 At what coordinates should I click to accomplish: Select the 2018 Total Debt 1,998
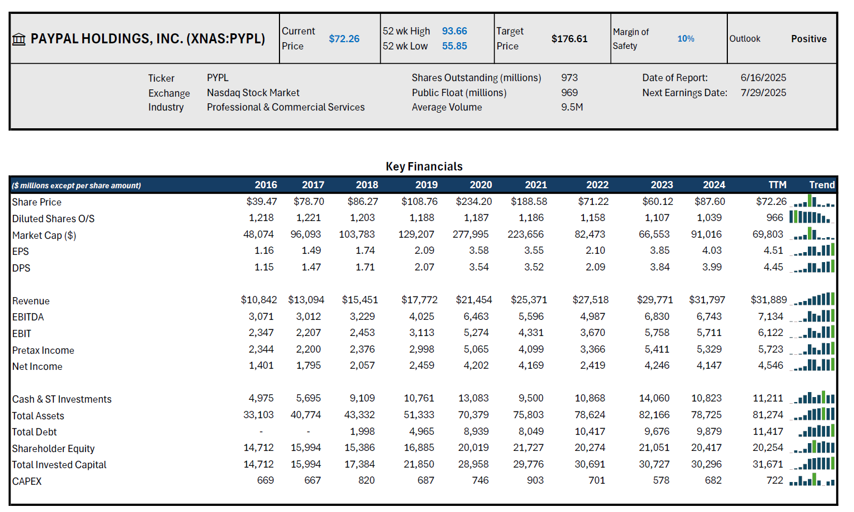click(362, 431)
